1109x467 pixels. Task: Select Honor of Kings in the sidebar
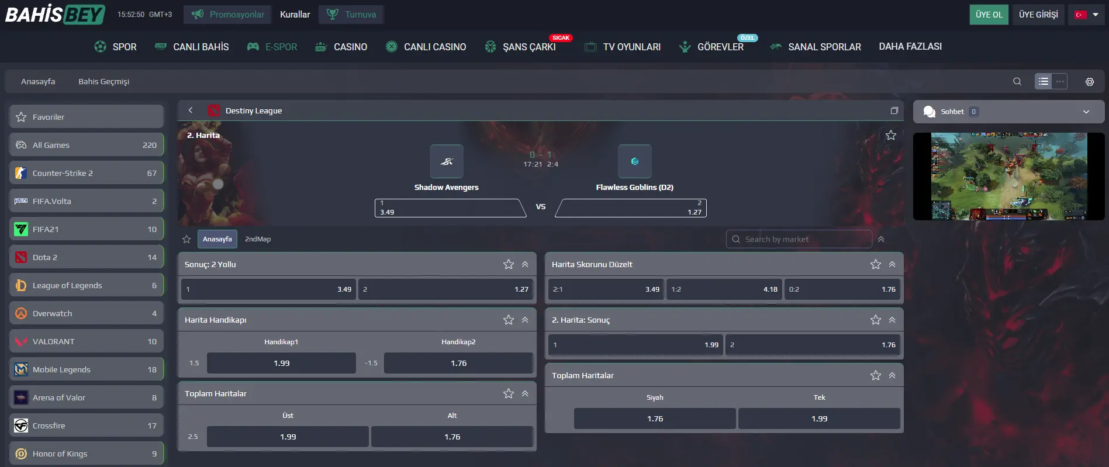(x=87, y=454)
